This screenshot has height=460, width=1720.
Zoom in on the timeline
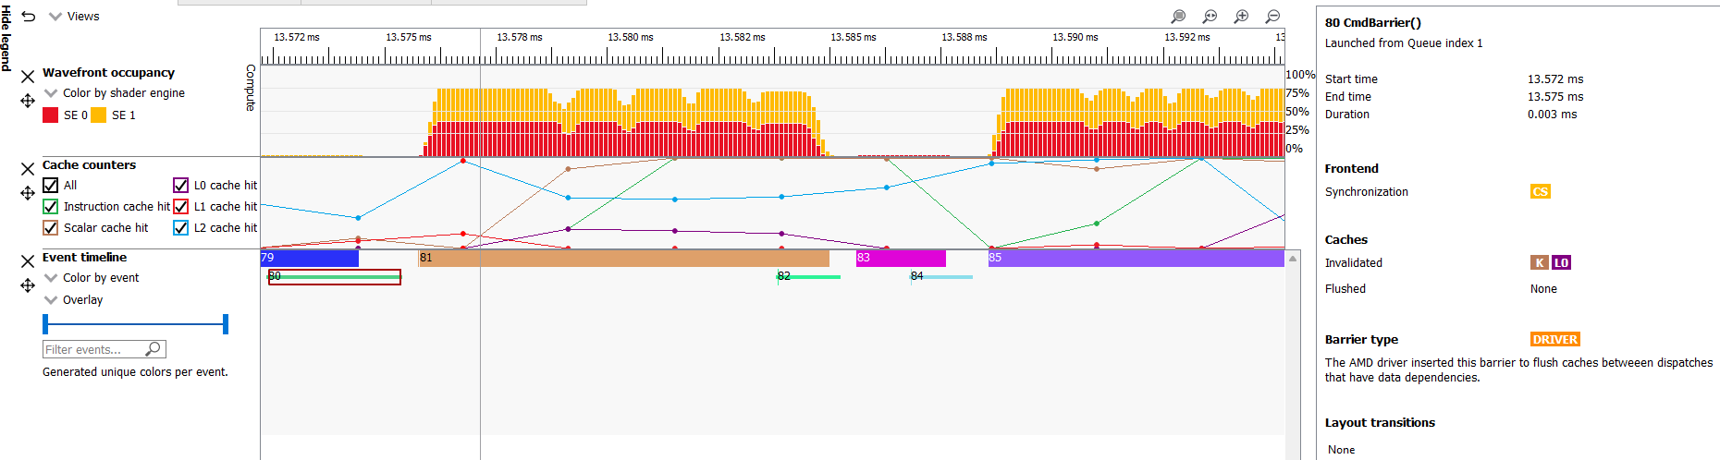coord(1241,17)
